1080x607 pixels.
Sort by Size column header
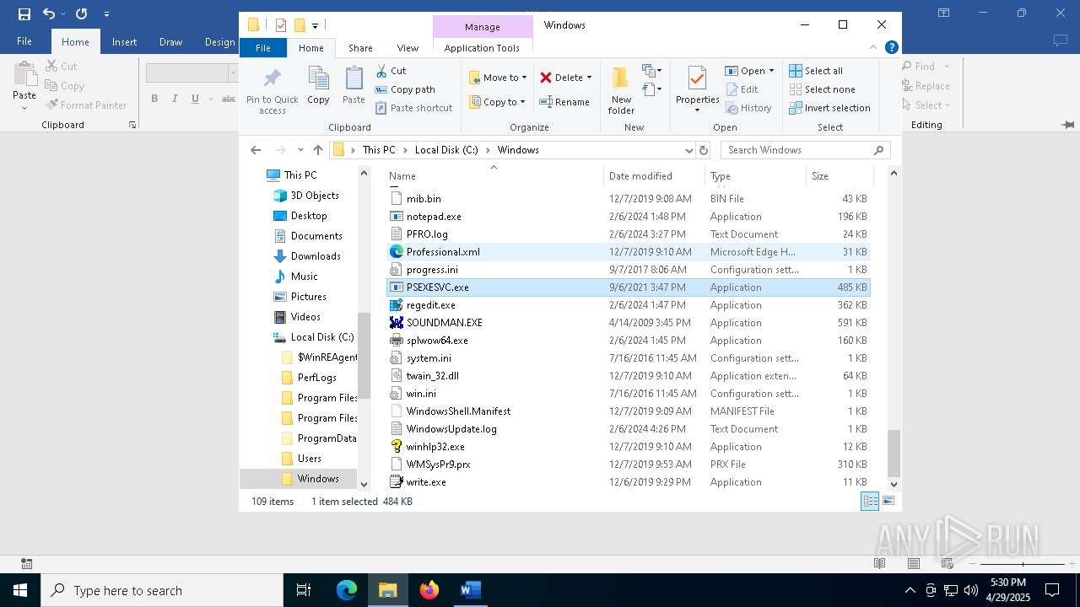839,176
